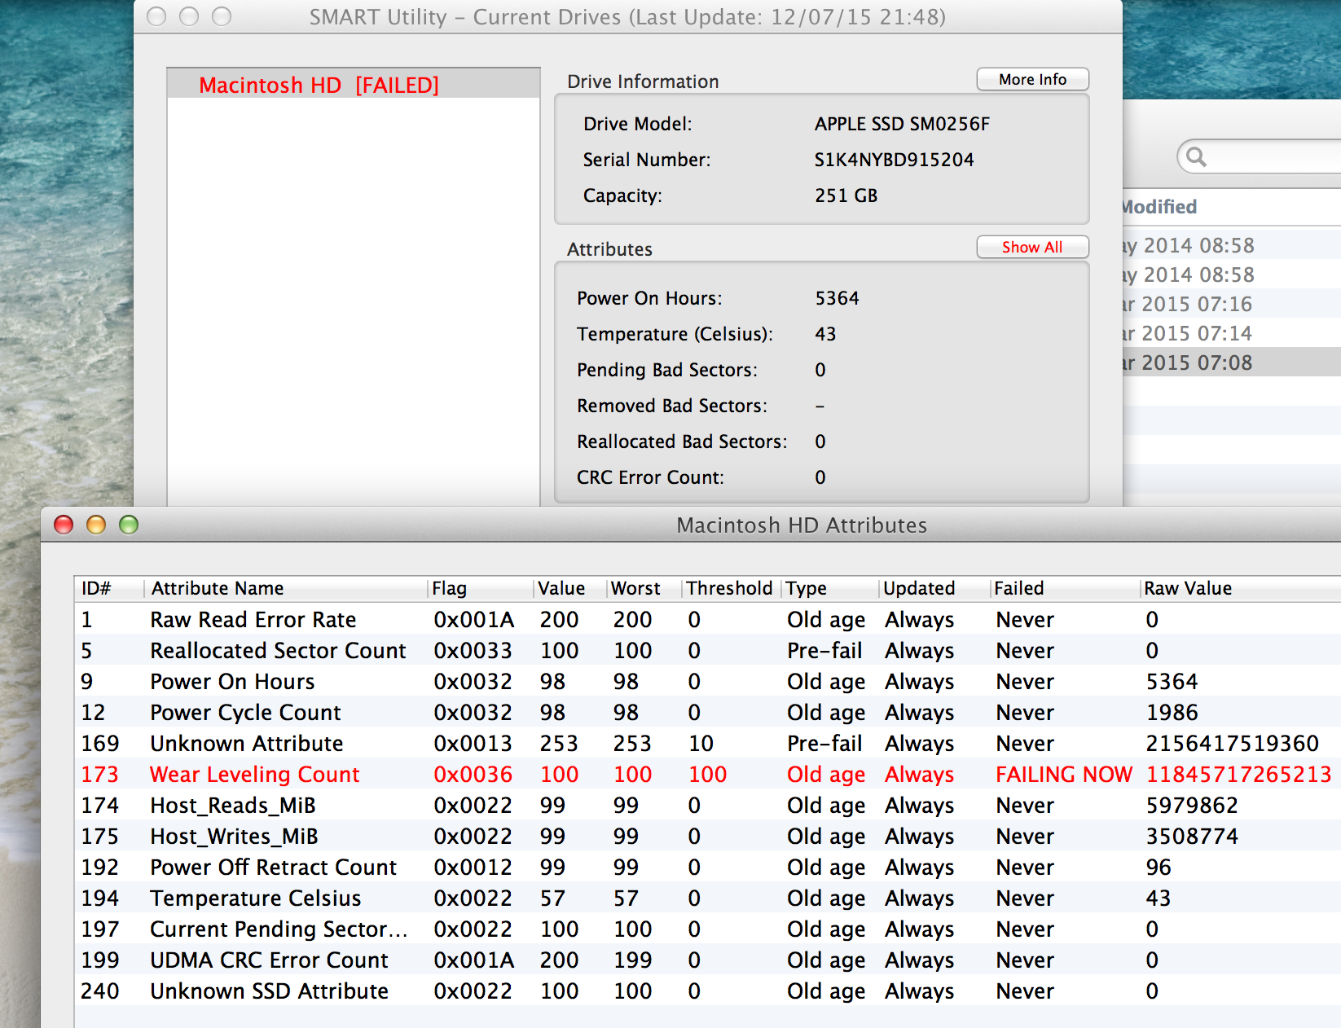Select the UDMA CRC Error Count row
The image size is (1341, 1028).
click(269, 960)
